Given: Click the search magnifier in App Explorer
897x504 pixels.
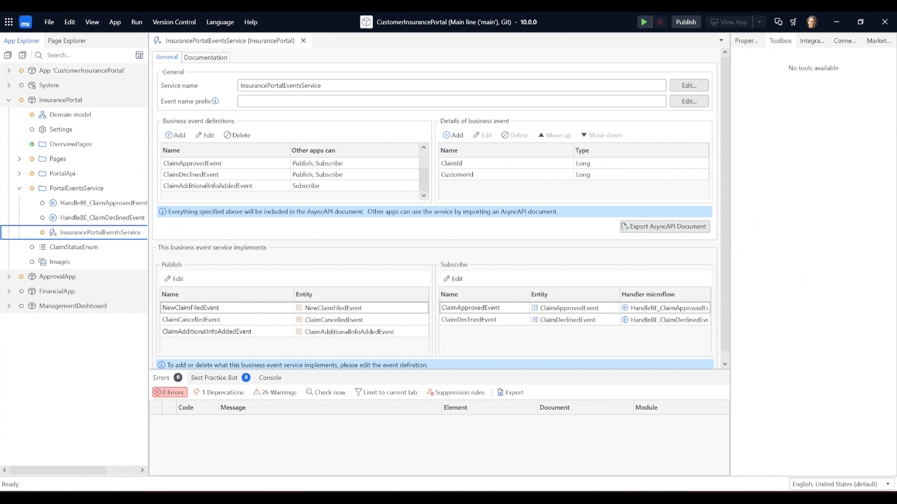Looking at the screenshot, I should [38, 55].
